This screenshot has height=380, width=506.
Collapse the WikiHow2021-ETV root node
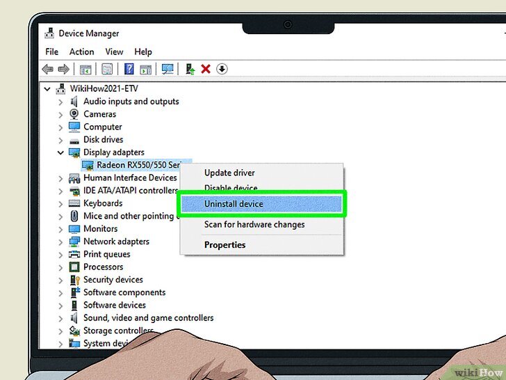point(47,89)
